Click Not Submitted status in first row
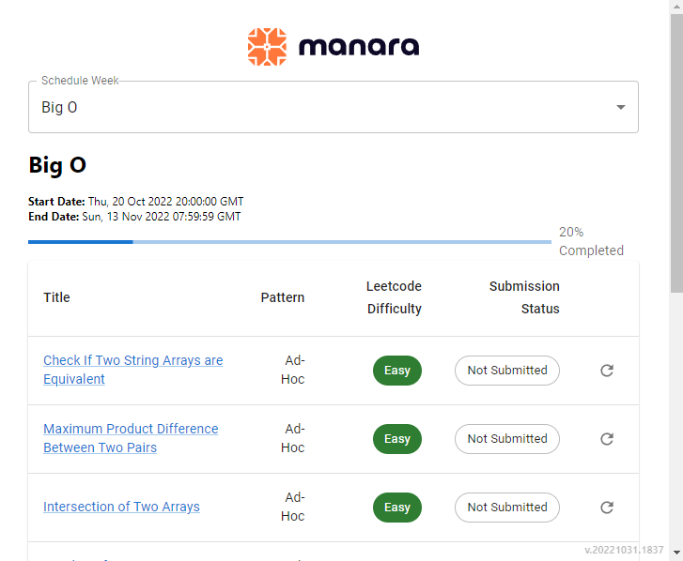Screen dimensions: 683x561 [x=507, y=371]
